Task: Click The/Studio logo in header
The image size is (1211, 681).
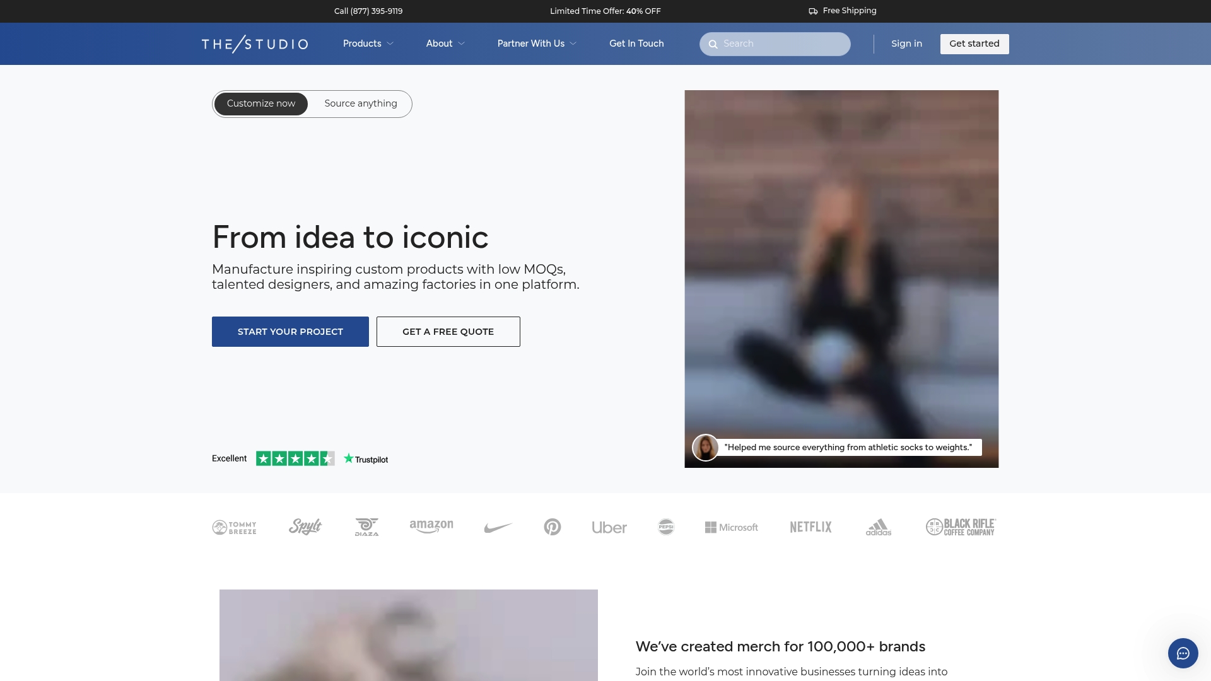Action: point(255,44)
